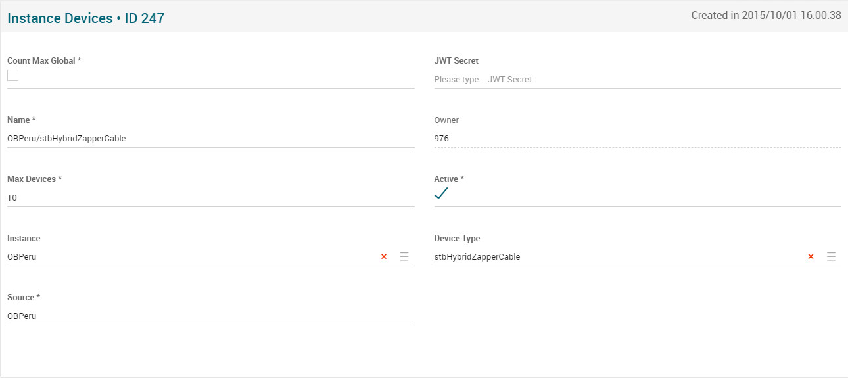Click the Active field label
Image resolution: width=848 pixels, height=378 pixels.
[449, 179]
